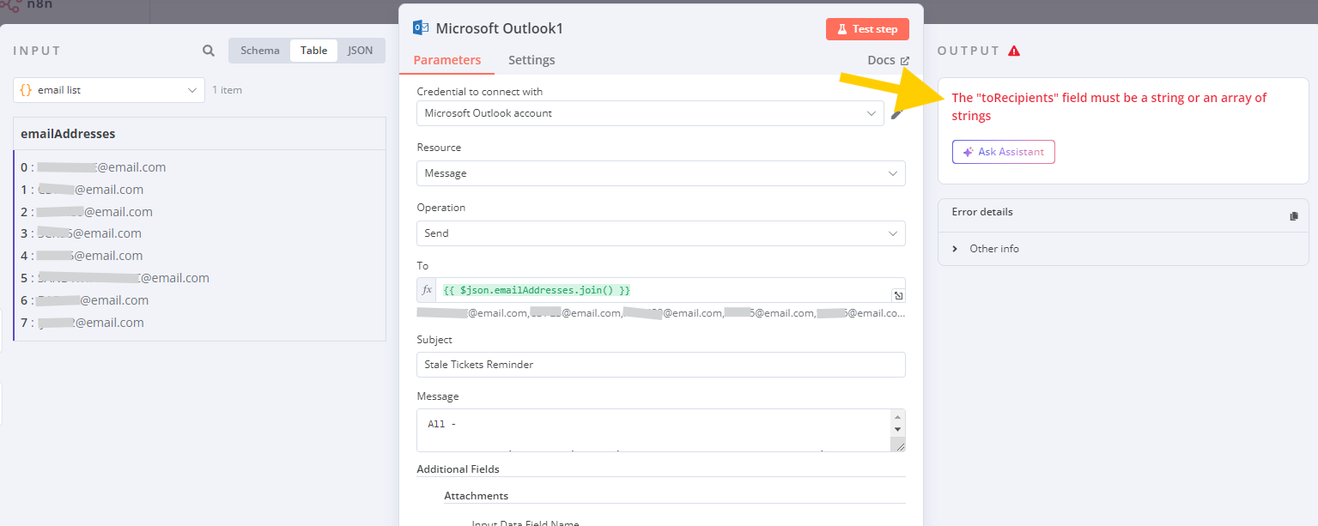Click the Error details heading
The image size is (1318, 526).
(981, 212)
